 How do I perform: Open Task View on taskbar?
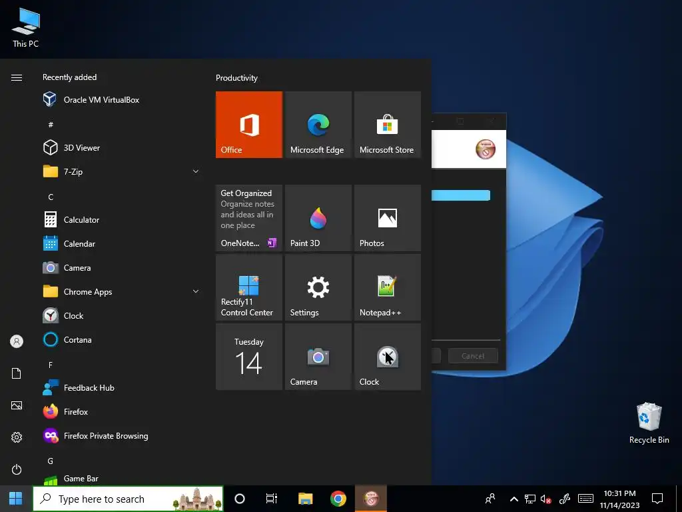tap(272, 499)
